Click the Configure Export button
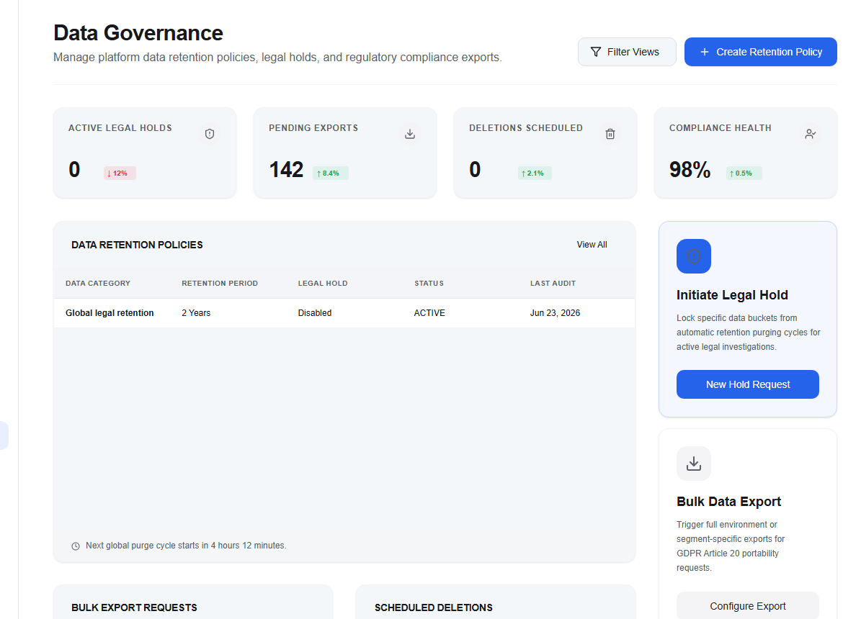Screen dimensions: 843x619 747,605
